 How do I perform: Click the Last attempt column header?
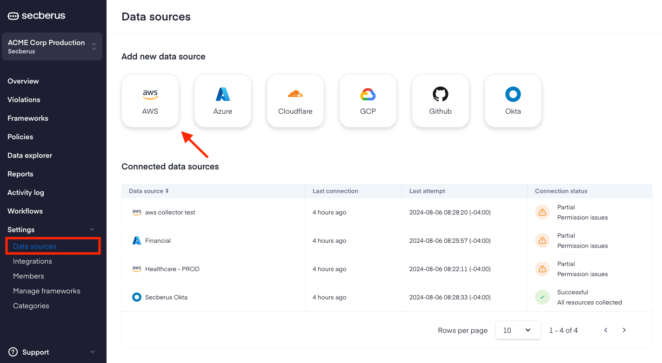tap(427, 191)
